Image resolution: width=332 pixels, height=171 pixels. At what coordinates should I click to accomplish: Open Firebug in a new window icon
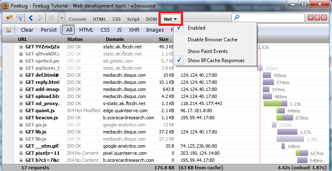pos(318,18)
